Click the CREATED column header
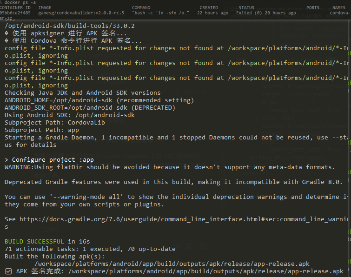The height and width of the screenshot is (277, 351). click(209, 8)
